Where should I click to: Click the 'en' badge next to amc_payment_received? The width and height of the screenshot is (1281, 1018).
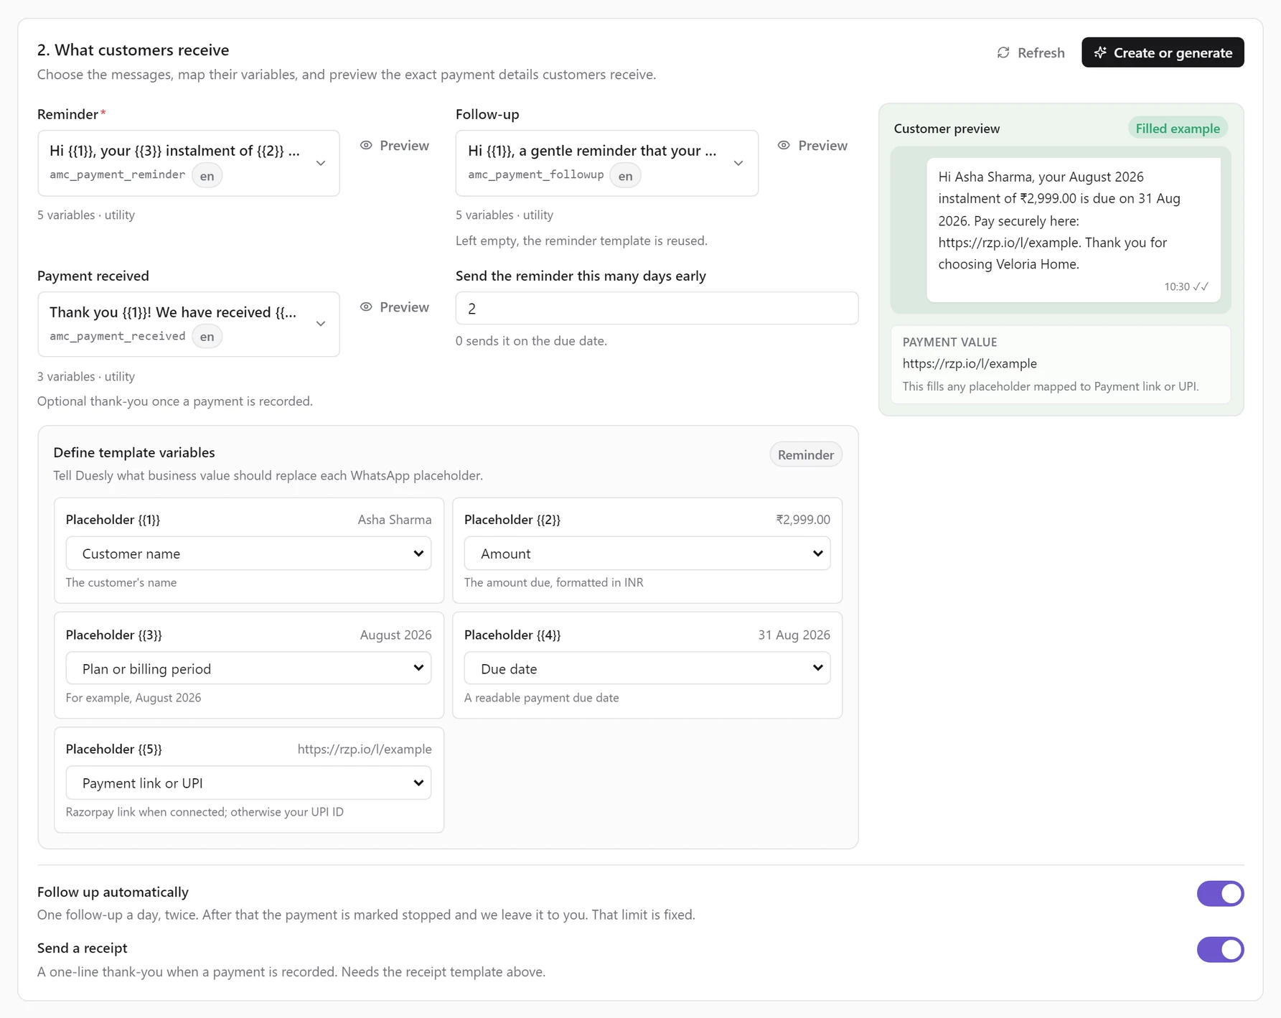(207, 336)
